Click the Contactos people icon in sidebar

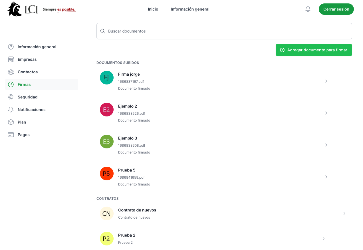11,72
